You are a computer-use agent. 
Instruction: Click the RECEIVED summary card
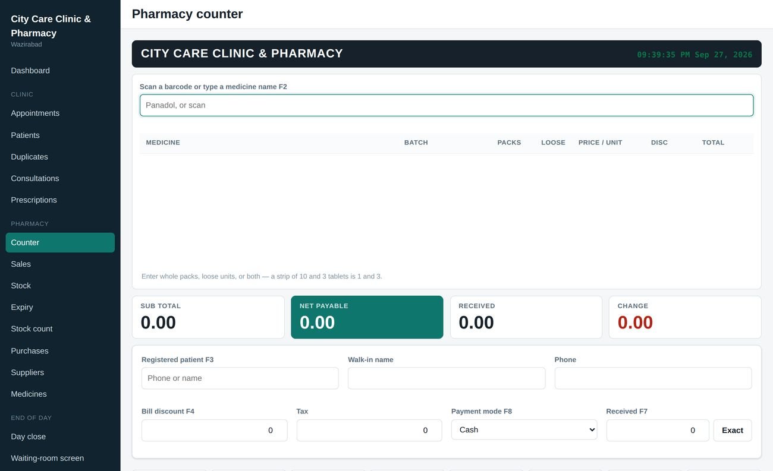click(x=526, y=317)
